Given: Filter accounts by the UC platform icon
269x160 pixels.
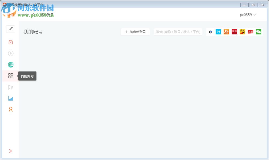Looking at the screenshot, I should 226,32.
